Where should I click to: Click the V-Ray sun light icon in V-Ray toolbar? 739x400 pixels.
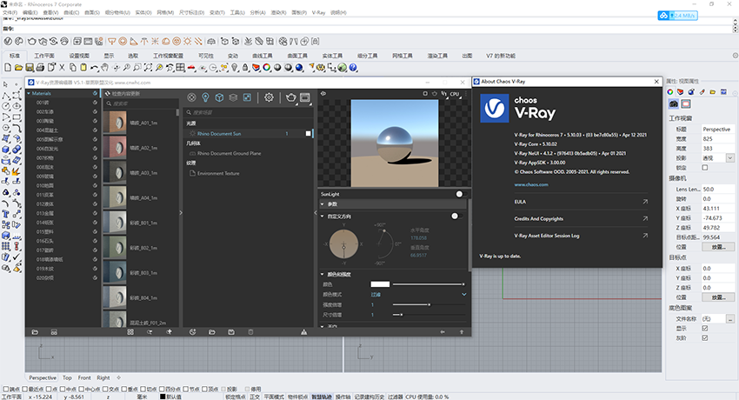tap(187, 42)
